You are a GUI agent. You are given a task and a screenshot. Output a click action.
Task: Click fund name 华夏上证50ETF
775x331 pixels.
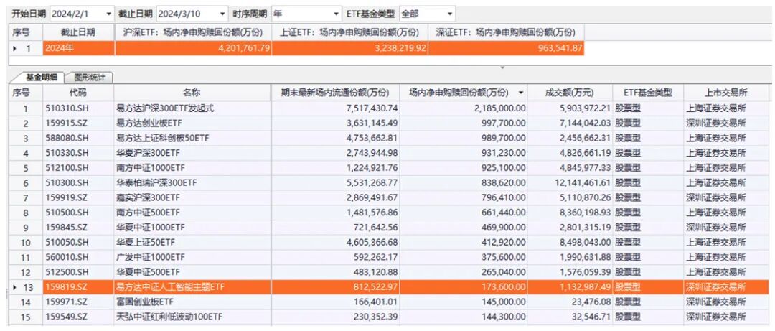[x=145, y=243]
